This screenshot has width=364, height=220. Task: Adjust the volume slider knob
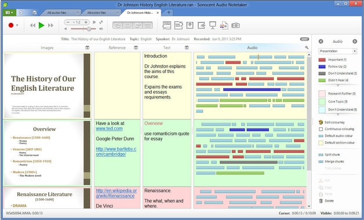tap(89, 29)
